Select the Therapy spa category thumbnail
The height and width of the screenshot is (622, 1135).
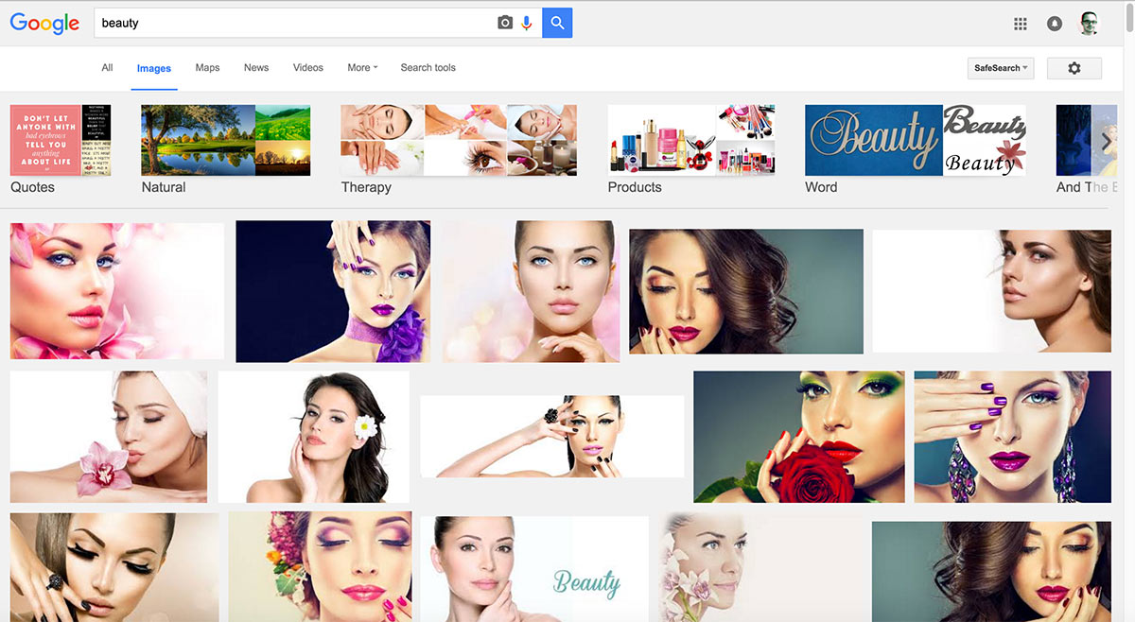click(x=459, y=140)
